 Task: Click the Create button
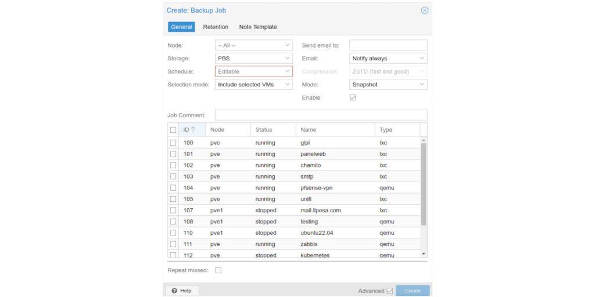(x=413, y=291)
